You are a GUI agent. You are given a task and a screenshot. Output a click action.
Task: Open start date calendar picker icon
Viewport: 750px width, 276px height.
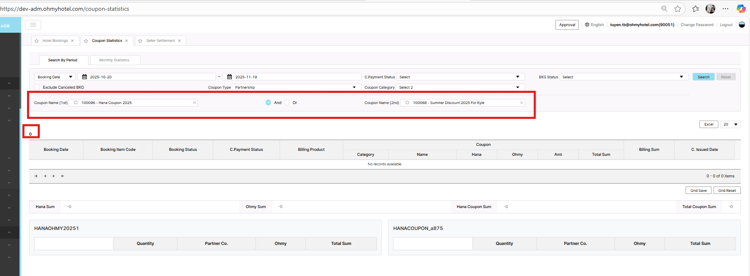84,77
